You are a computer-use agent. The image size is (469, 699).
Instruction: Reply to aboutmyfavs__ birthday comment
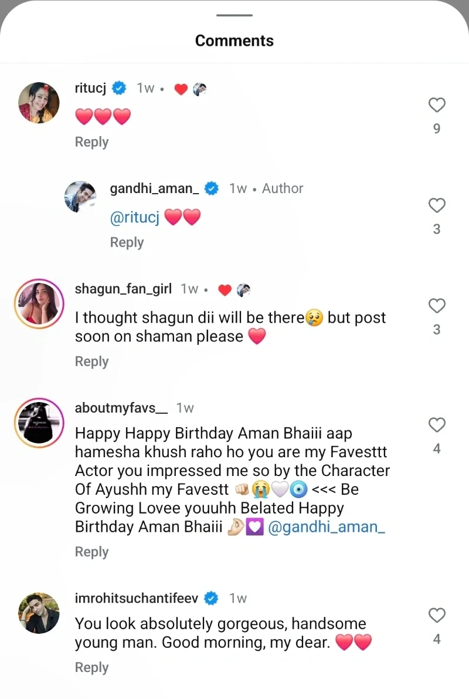(91, 552)
